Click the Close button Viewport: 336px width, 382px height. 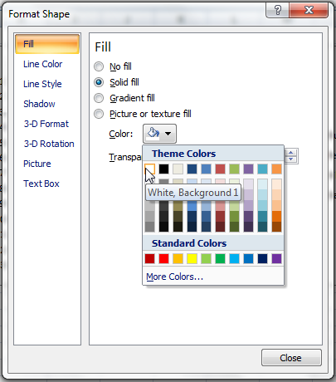pos(291,358)
